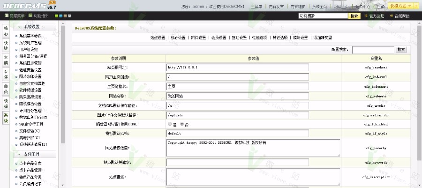Open 会员中心 in top navigation

(362, 7)
